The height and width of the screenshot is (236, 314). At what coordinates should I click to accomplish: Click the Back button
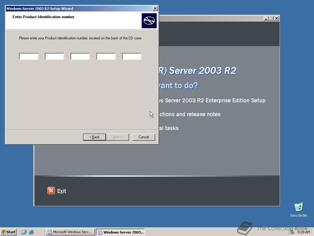tap(94, 137)
